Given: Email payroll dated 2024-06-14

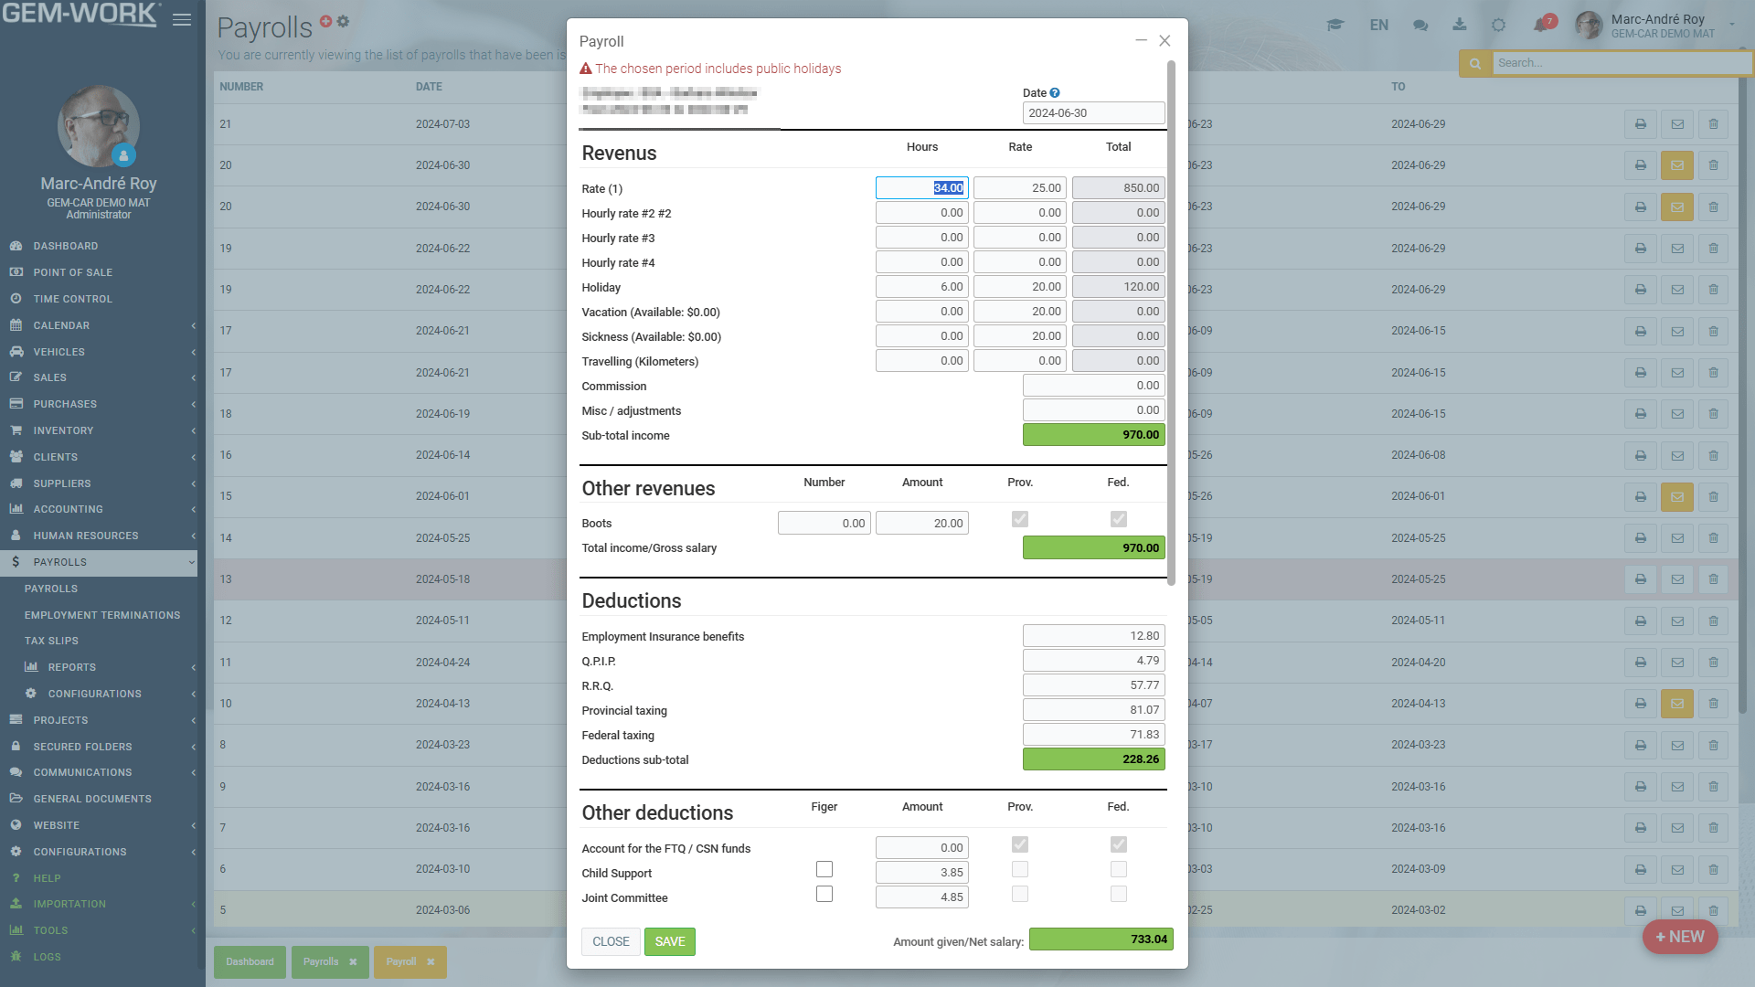Looking at the screenshot, I should (x=1677, y=455).
